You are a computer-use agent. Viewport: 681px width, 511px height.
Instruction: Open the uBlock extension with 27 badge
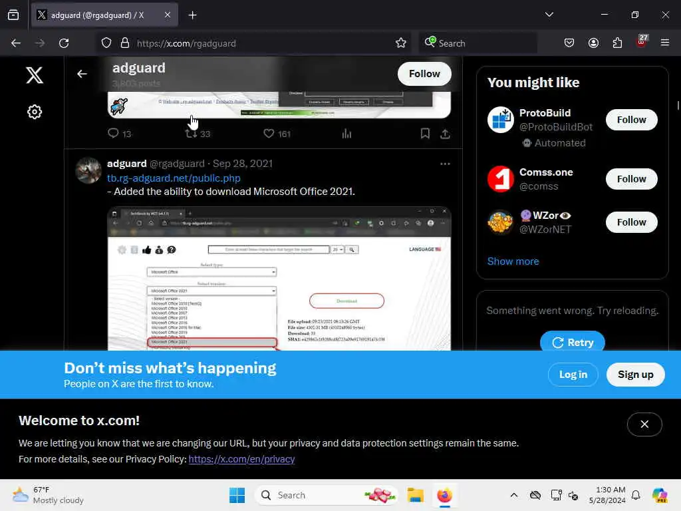coord(642,42)
